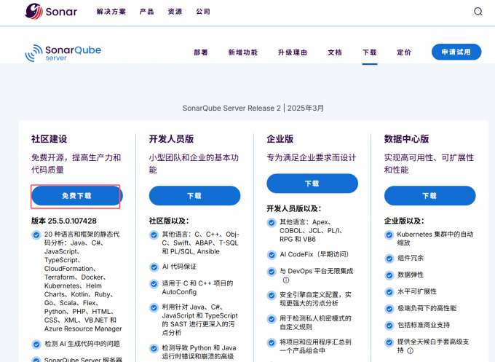495x362 pixels.
Task: Go to the 新增功能 tab
Action: (242, 52)
